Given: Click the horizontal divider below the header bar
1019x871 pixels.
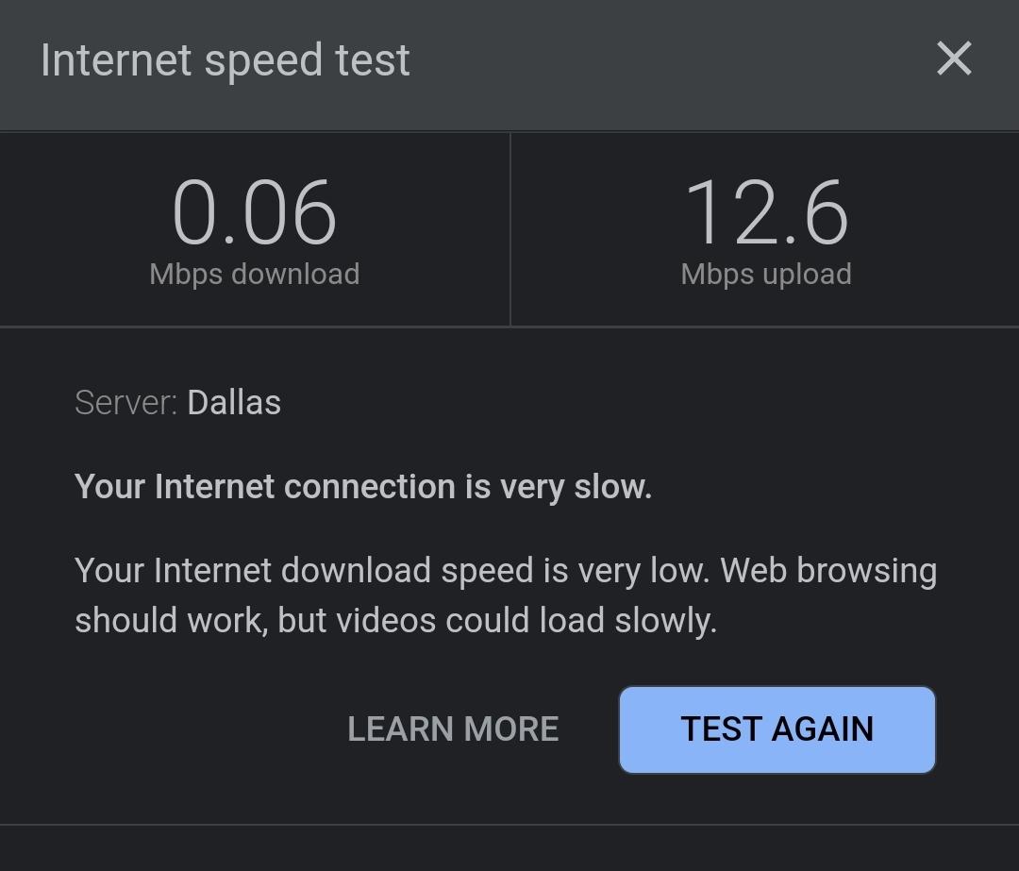Looking at the screenshot, I should pos(509,131).
